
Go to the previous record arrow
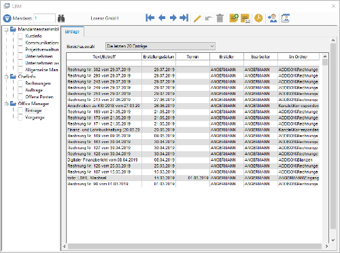click(162, 18)
